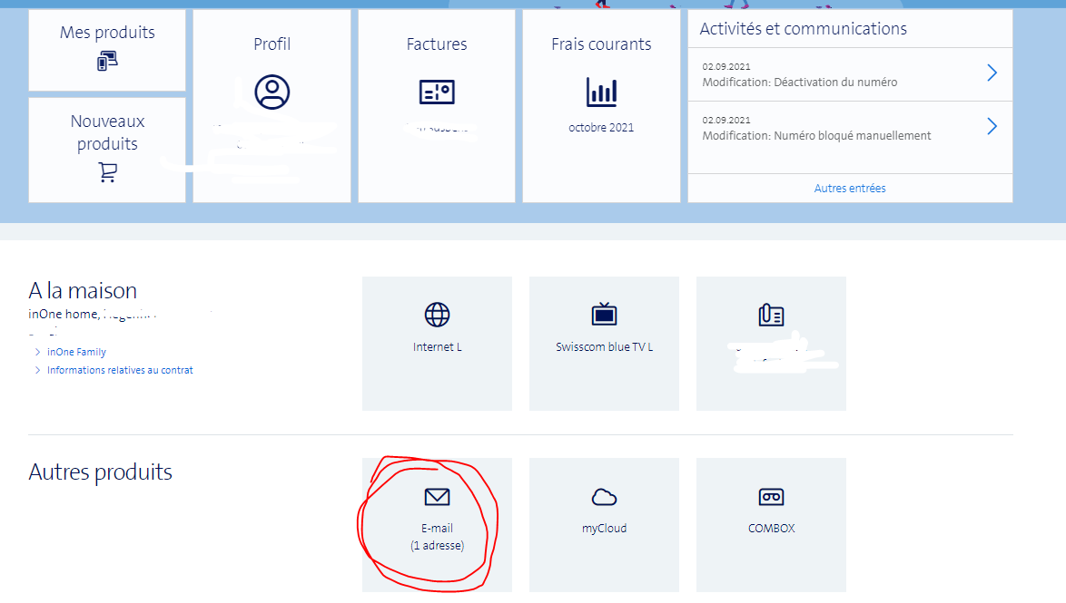The image size is (1066, 603).
Task: Open the Frais courants bar chart icon
Action: tap(601, 92)
